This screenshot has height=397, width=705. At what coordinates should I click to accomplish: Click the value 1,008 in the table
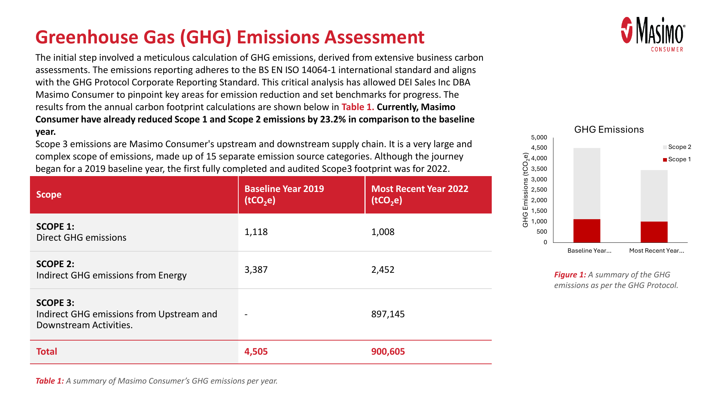click(x=383, y=232)
